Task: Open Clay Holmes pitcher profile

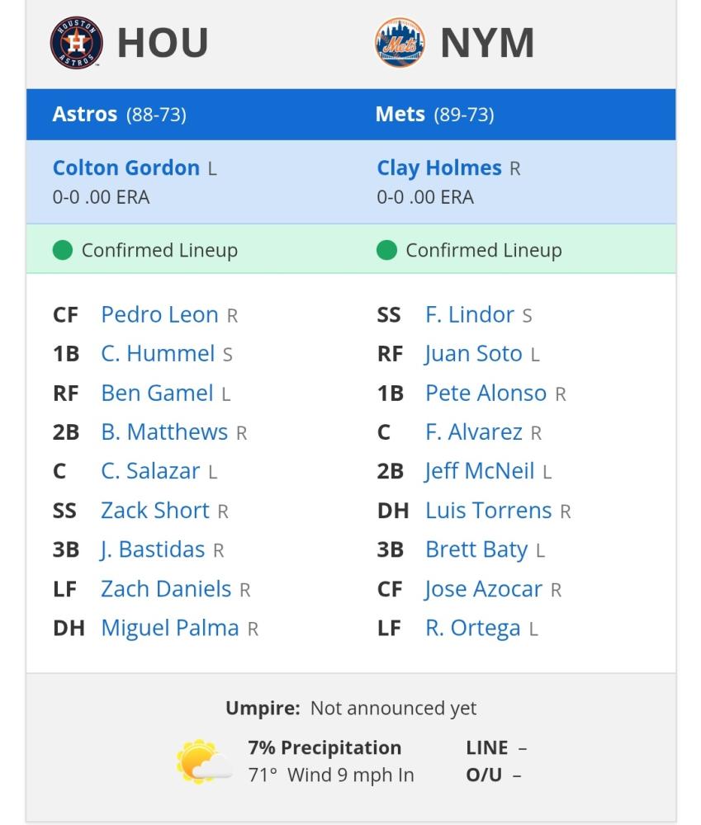Action: pos(439,167)
